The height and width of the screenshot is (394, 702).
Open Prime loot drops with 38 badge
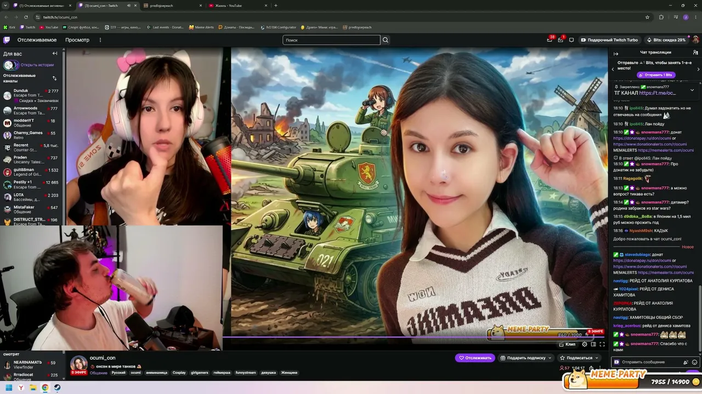(x=550, y=40)
